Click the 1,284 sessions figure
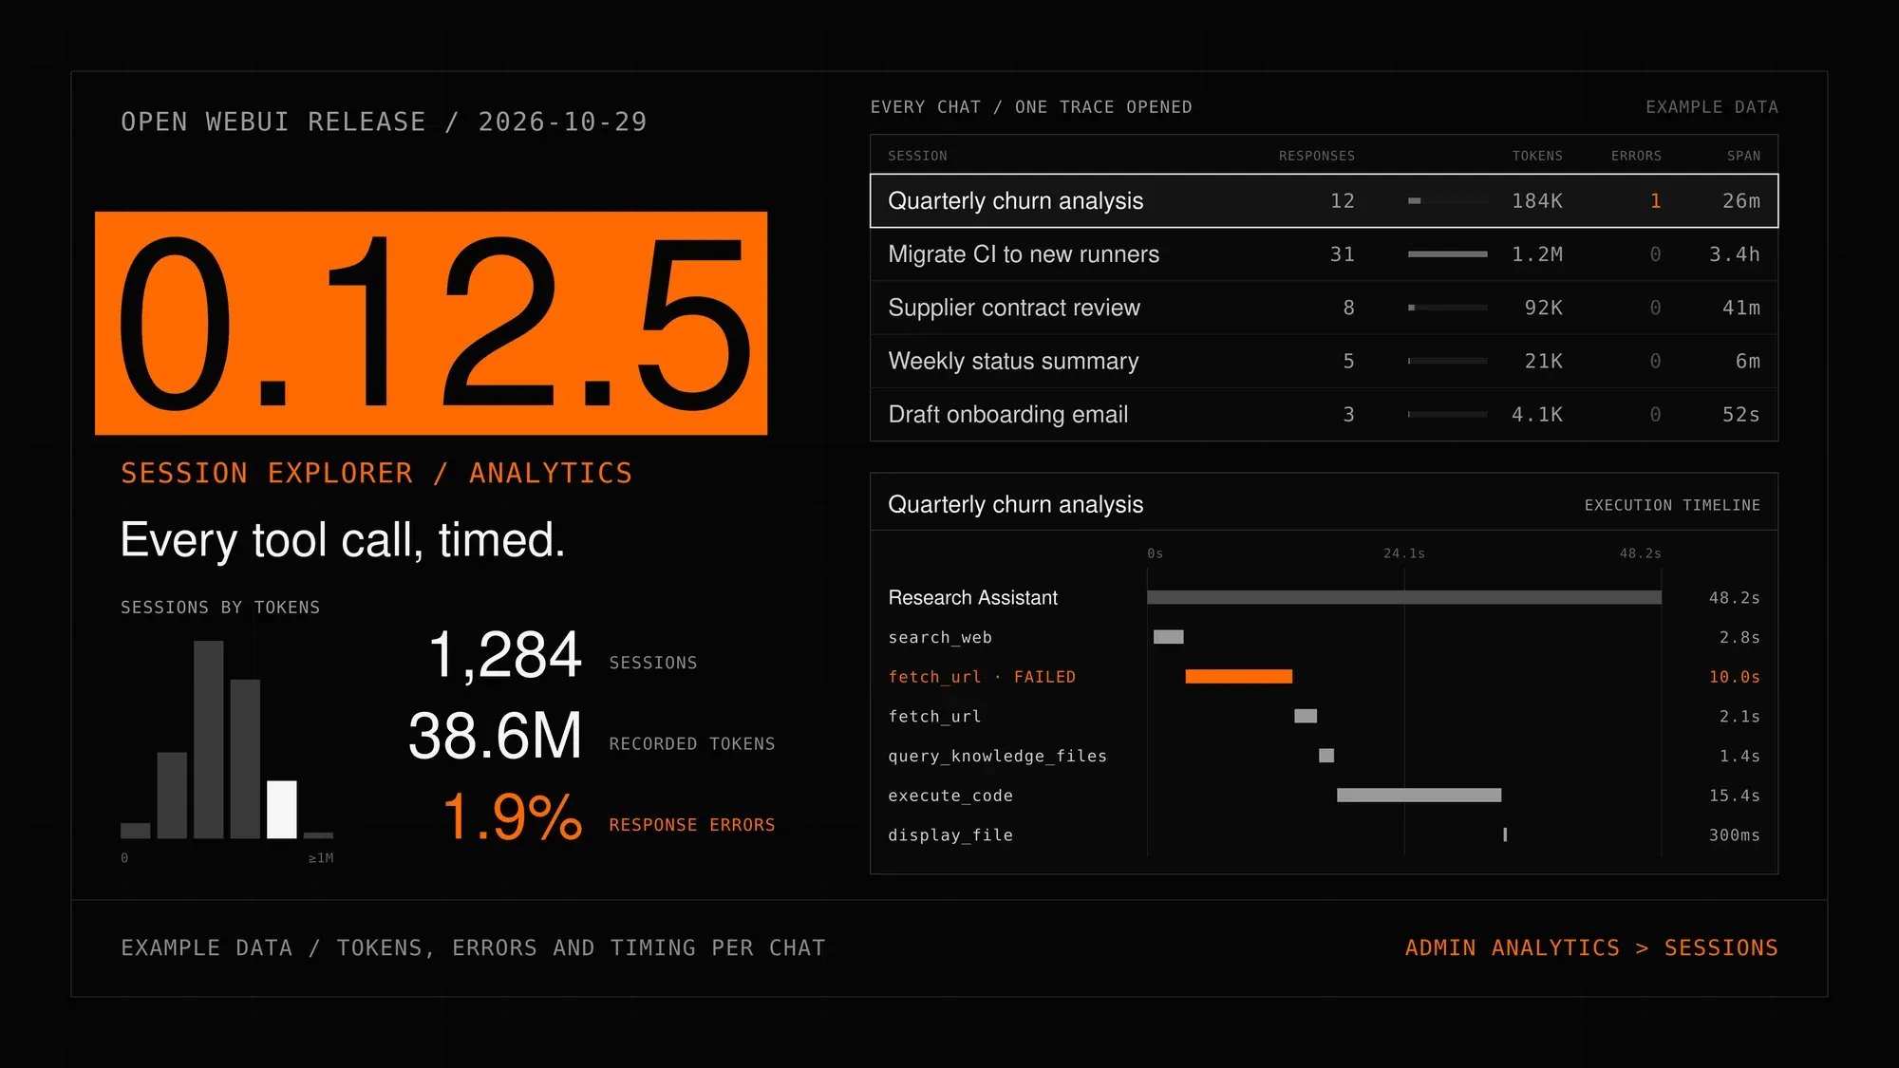This screenshot has width=1899, height=1068. [504, 654]
